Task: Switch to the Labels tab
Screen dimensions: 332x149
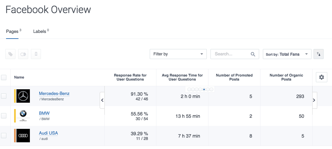Action: pyautogui.click(x=41, y=31)
